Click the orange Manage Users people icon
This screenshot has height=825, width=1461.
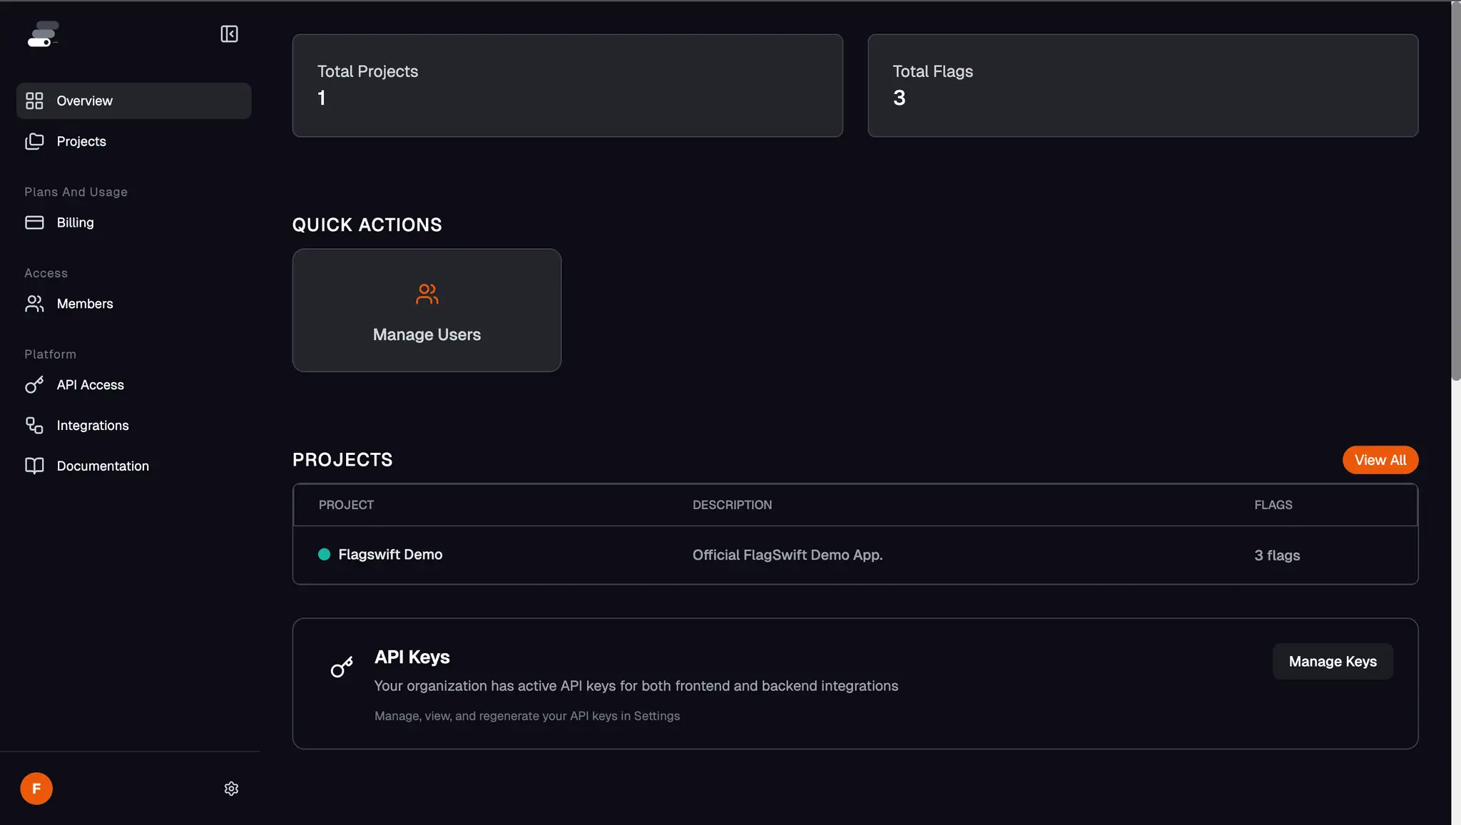427,294
